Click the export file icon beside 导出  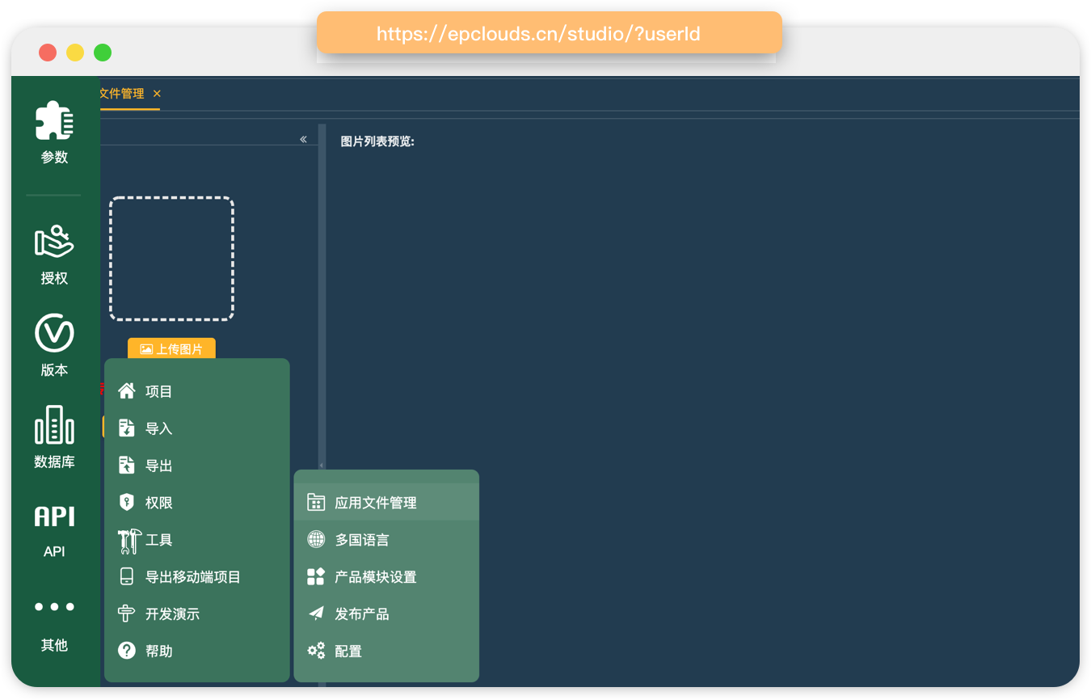click(x=127, y=466)
